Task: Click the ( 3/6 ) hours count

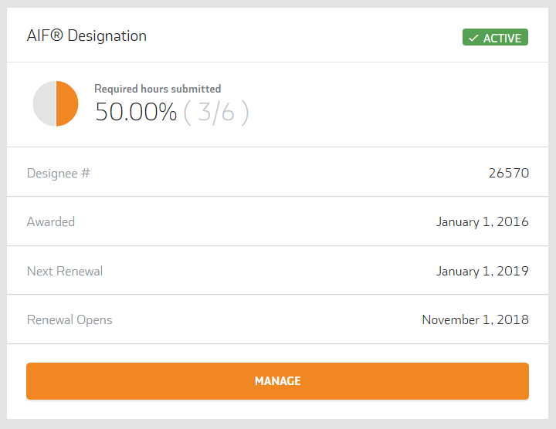Action: (216, 113)
